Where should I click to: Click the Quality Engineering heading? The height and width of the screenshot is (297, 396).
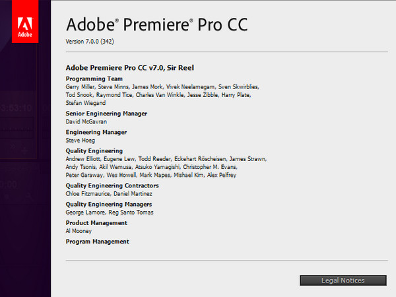tap(96, 150)
